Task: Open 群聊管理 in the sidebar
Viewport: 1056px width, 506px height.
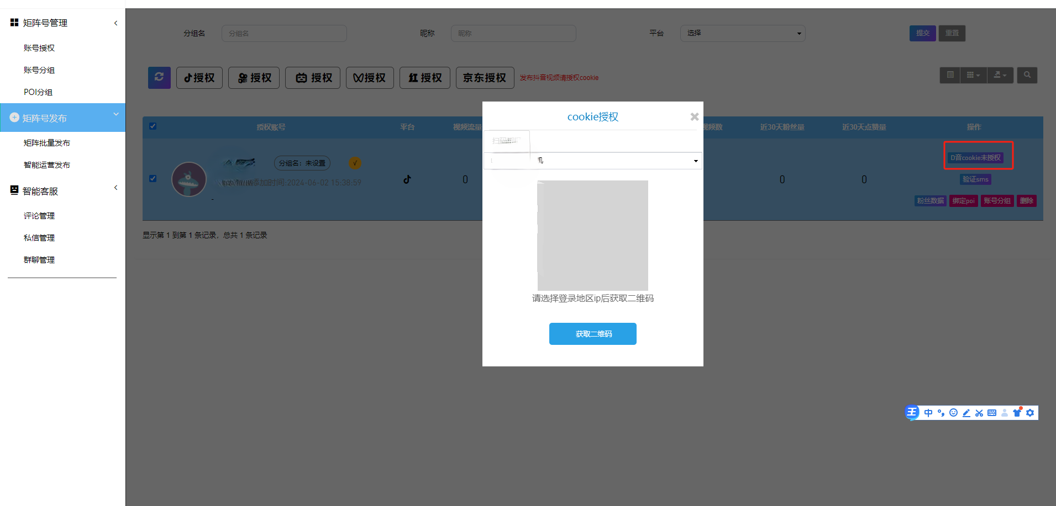Action: (x=39, y=260)
